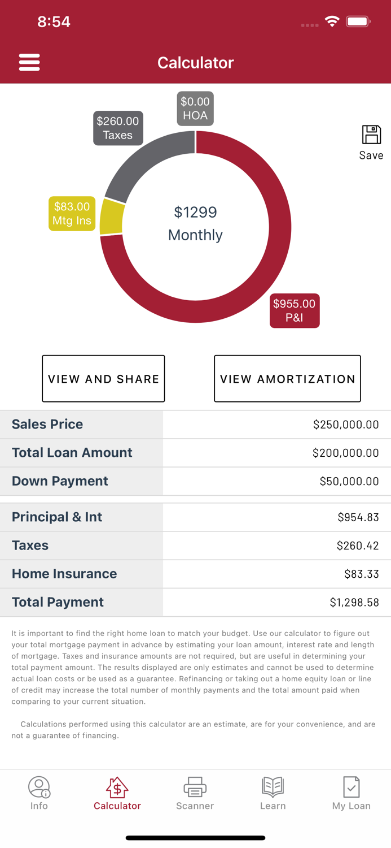391x848 pixels.
Task: Select the Total Payment row
Action: (x=195, y=602)
